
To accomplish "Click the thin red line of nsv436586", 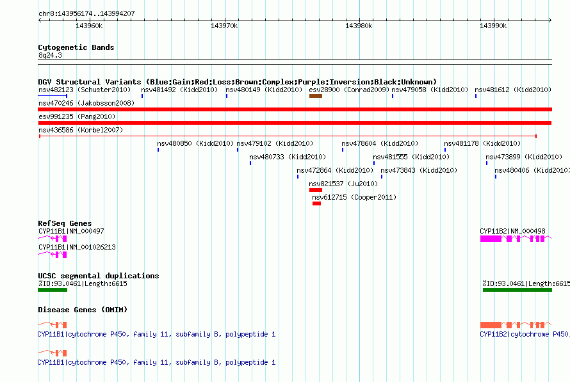I will pos(288,136).
